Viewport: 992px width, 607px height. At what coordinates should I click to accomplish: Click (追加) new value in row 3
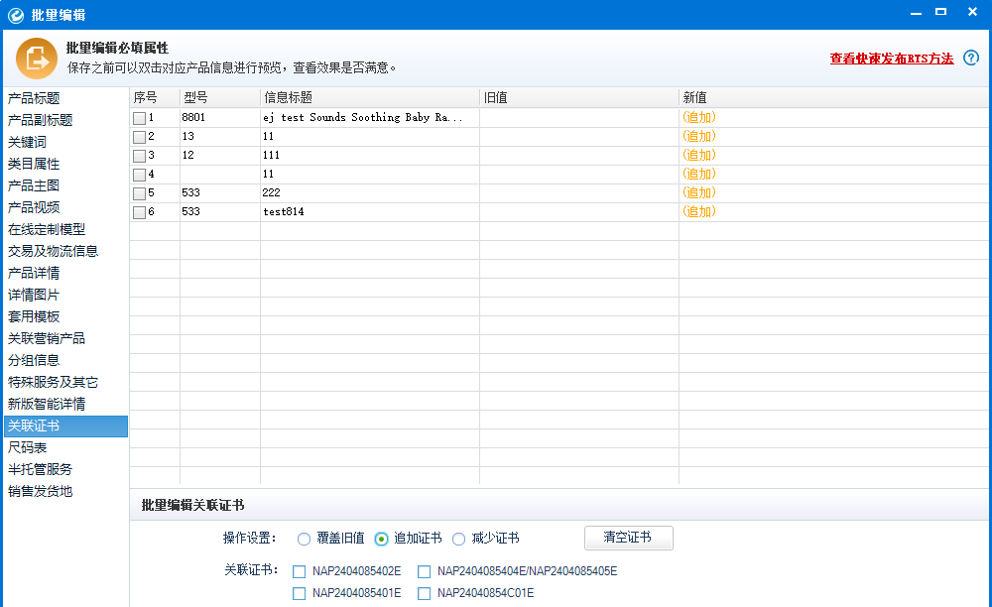point(699,155)
